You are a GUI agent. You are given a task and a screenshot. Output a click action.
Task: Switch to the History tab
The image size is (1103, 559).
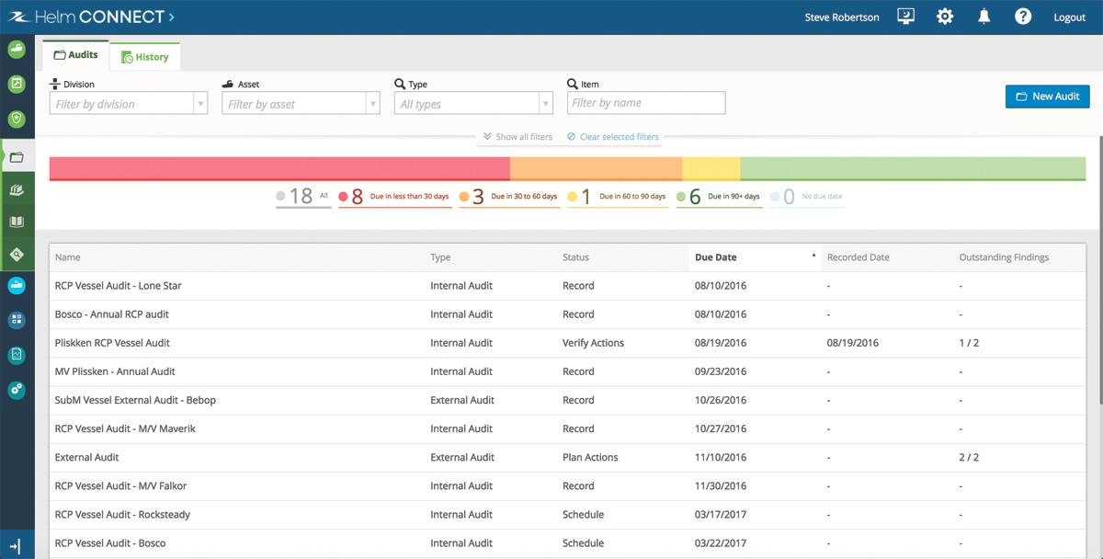click(x=145, y=57)
